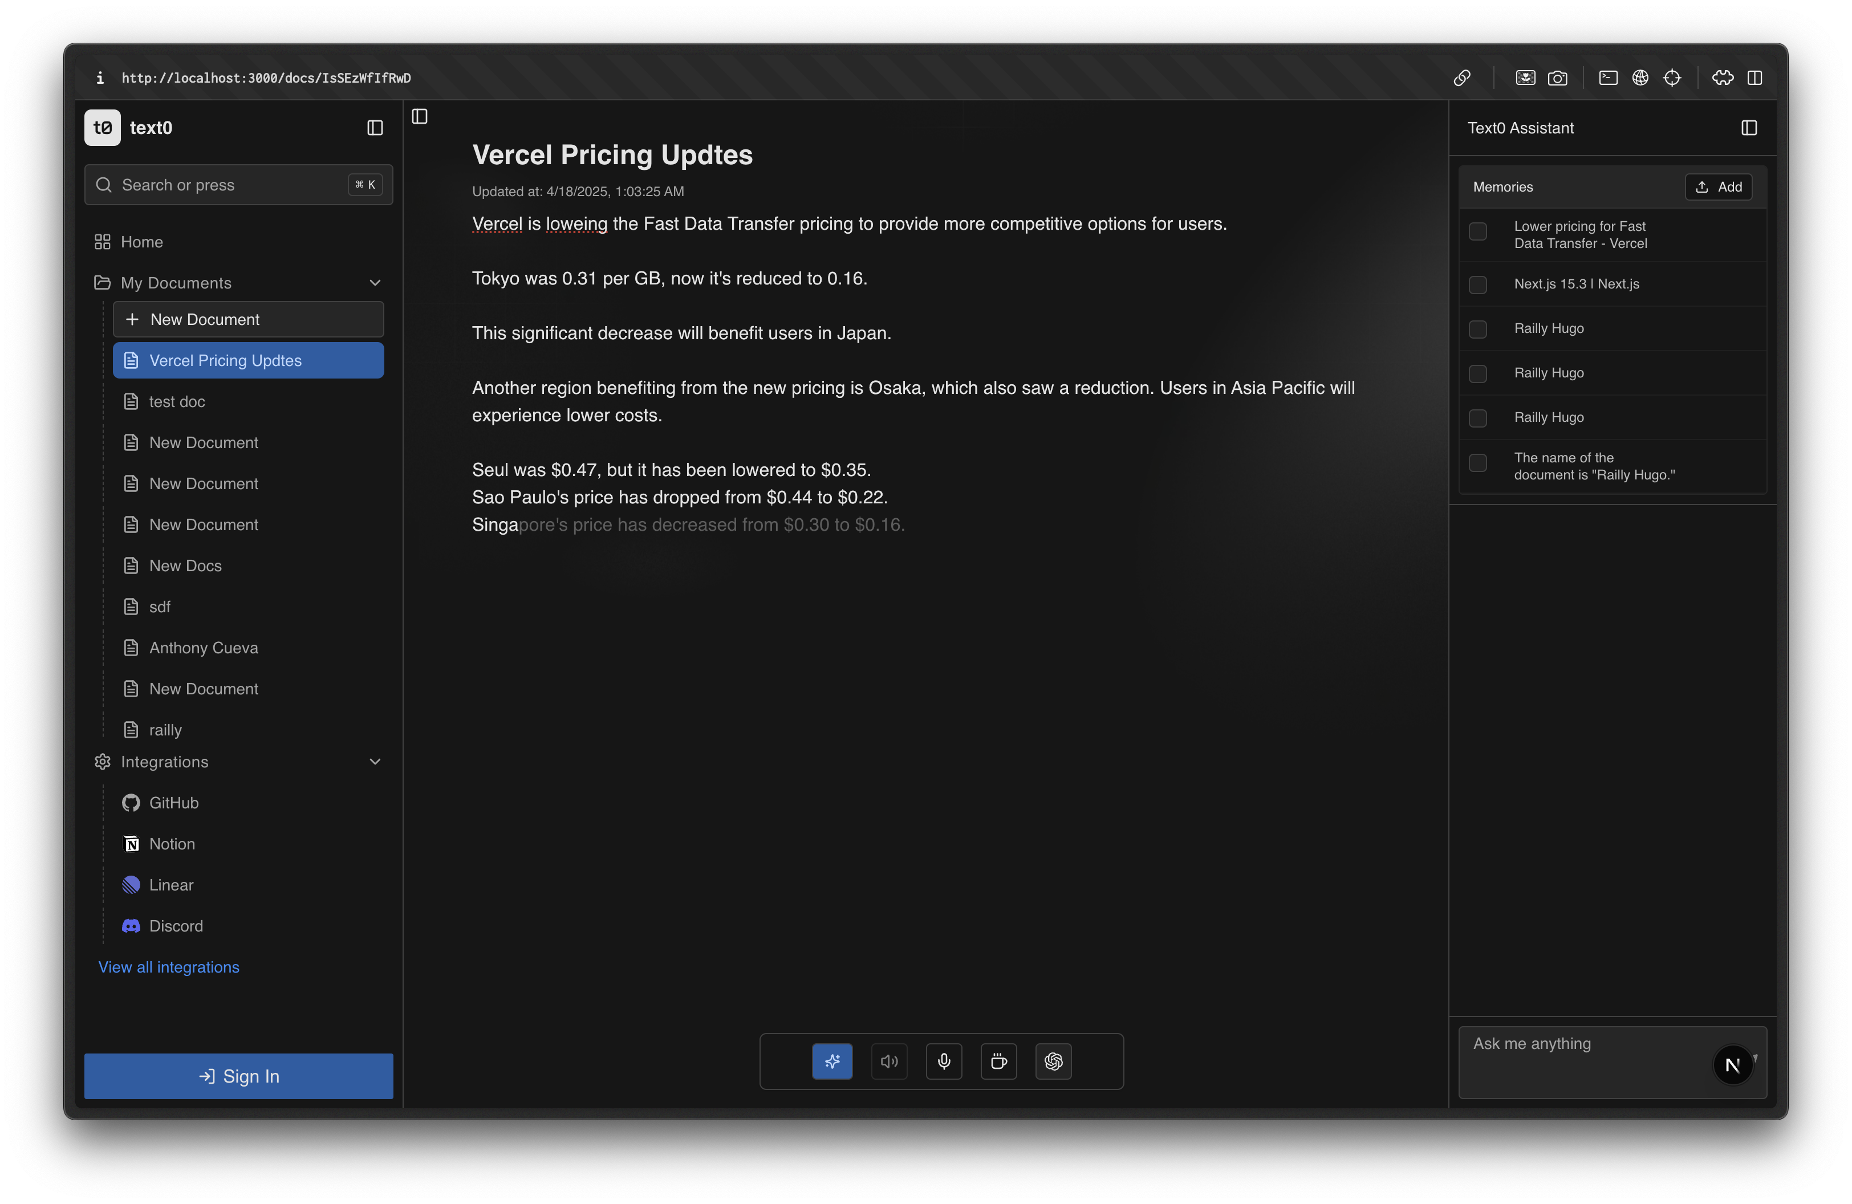The width and height of the screenshot is (1852, 1204).
Task: Collapse the Integrations section chevron
Action: click(375, 762)
